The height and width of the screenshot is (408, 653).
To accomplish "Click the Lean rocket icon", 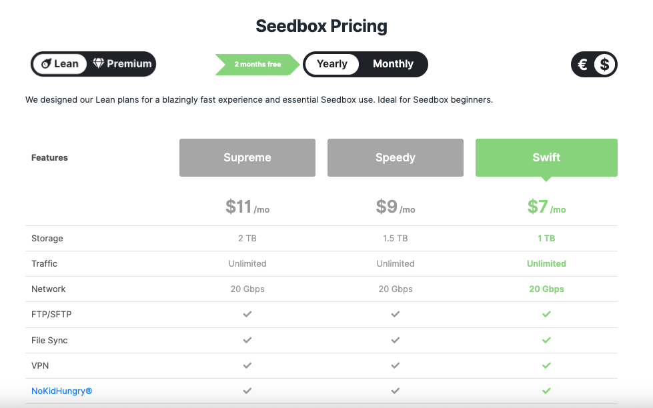I will point(46,64).
